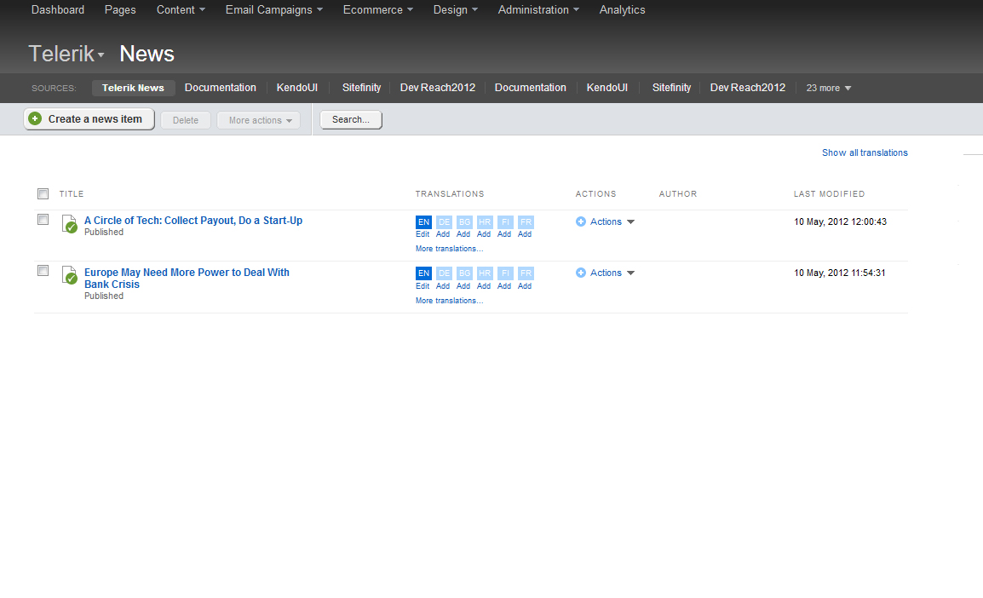The image size is (983, 598).
Task: Select the FI language badge in Europe May Need row
Action: click(x=505, y=273)
